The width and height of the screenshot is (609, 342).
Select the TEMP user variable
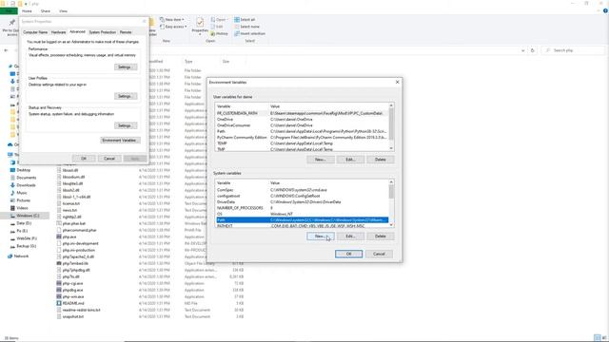click(302, 143)
